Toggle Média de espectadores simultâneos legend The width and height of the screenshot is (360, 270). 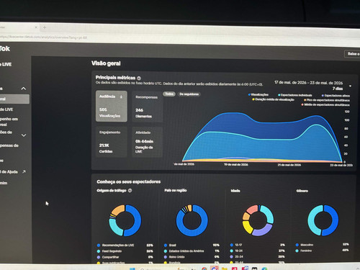[x=325, y=104]
